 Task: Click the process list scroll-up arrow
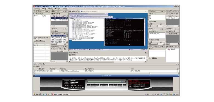[x=67, y=33]
